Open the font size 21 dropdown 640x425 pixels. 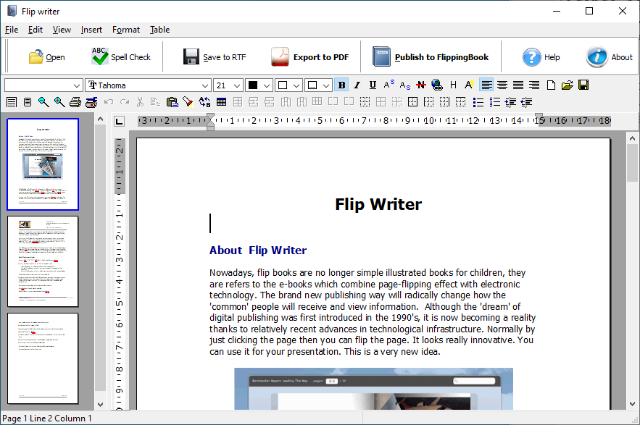coord(237,85)
